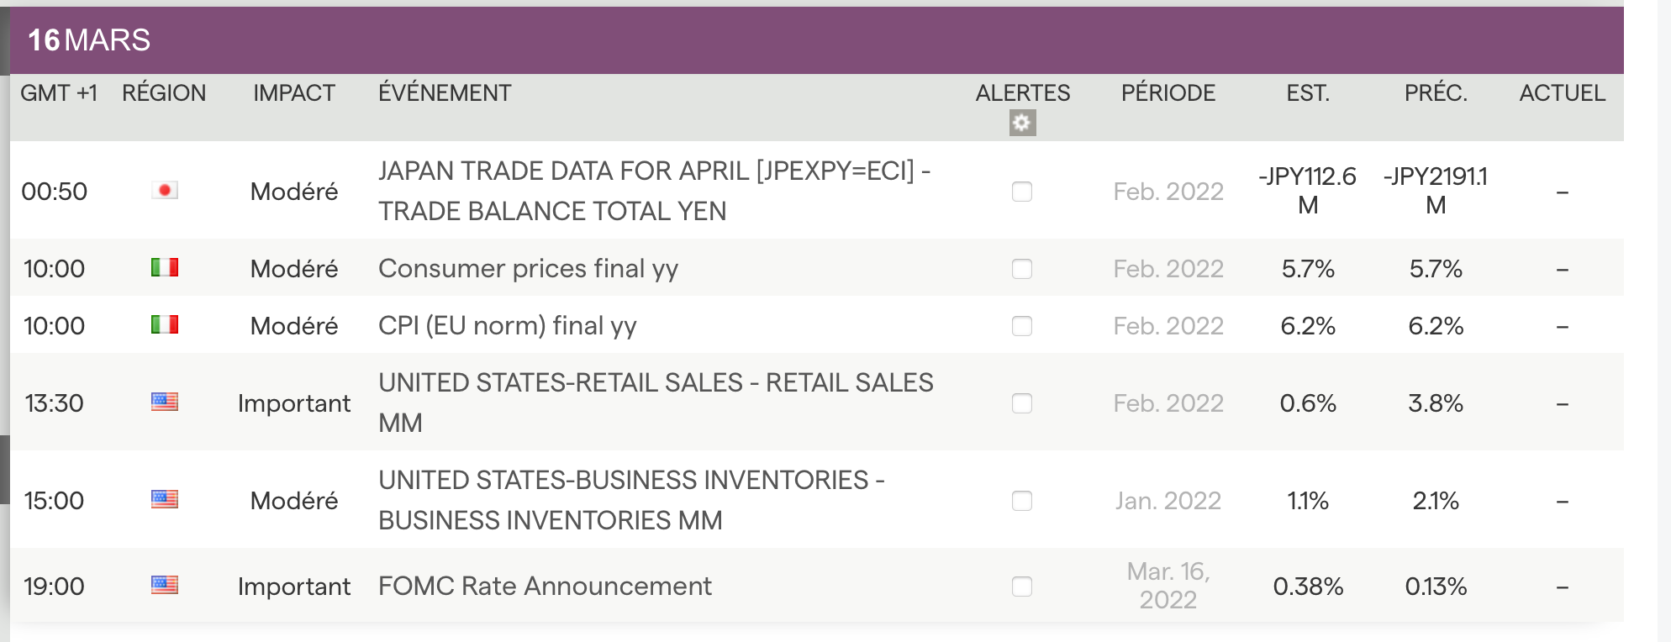Tick alert checkbox for CPI (EU norm) final

pyautogui.click(x=1022, y=326)
